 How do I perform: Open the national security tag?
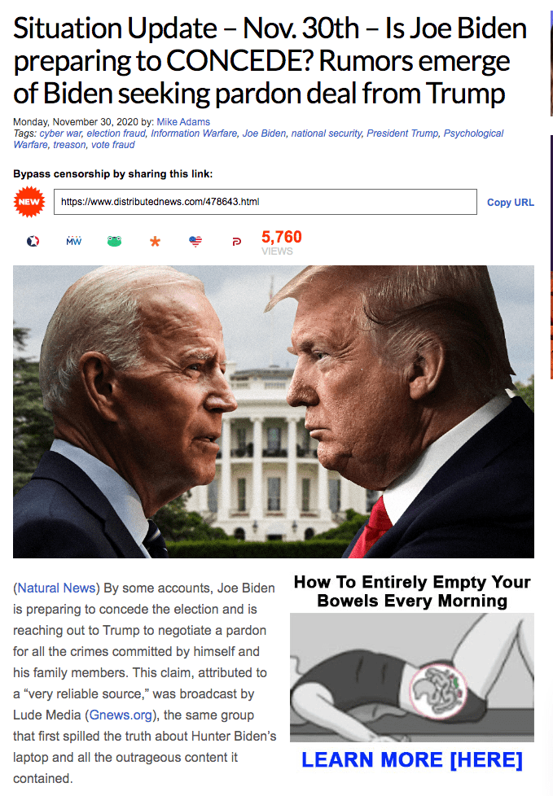pyautogui.click(x=327, y=133)
